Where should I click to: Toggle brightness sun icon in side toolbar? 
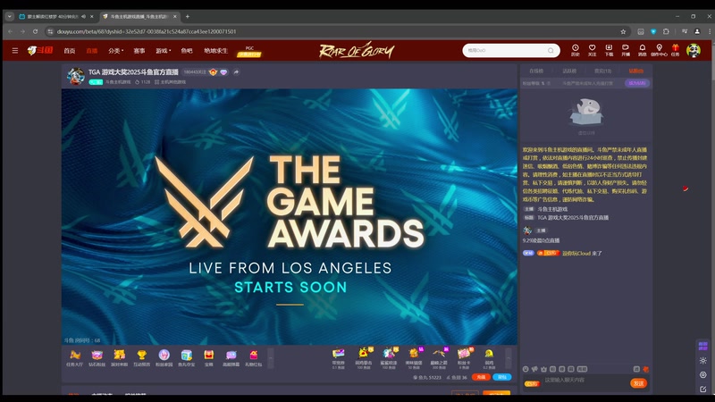702,361
